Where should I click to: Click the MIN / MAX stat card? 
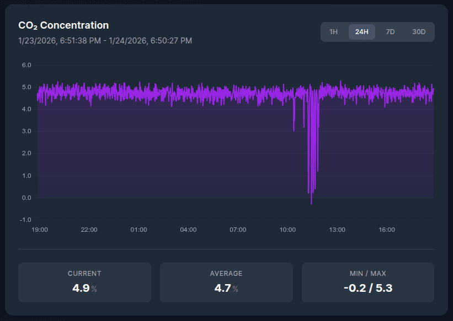(367, 281)
